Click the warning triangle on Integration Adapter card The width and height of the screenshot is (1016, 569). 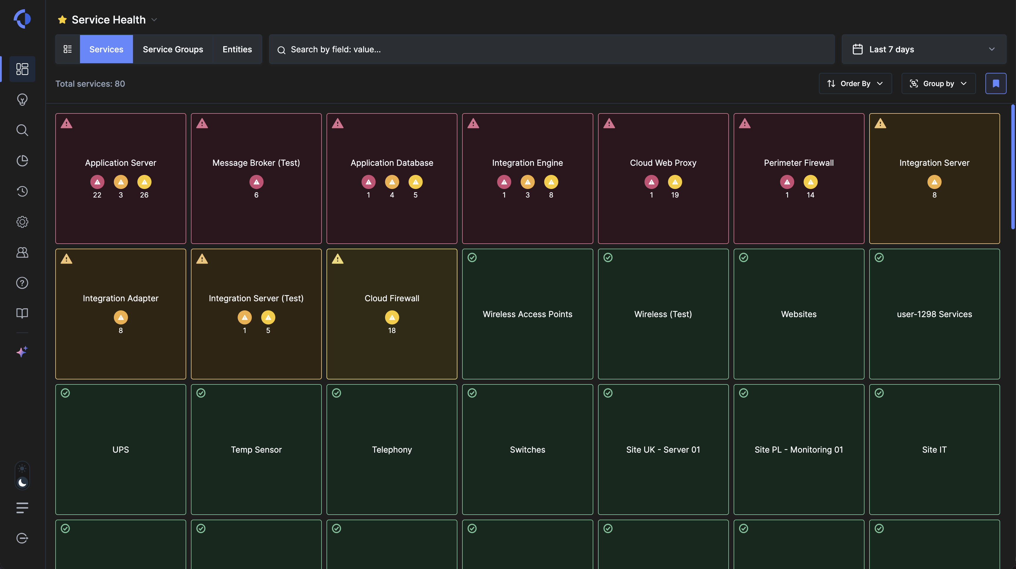click(66, 259)
